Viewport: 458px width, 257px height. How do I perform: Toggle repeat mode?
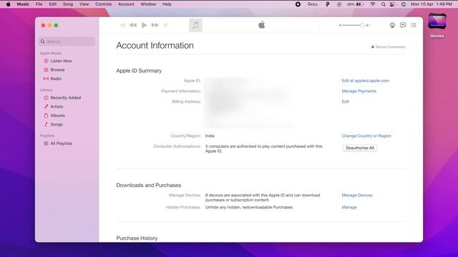[165, 26]
